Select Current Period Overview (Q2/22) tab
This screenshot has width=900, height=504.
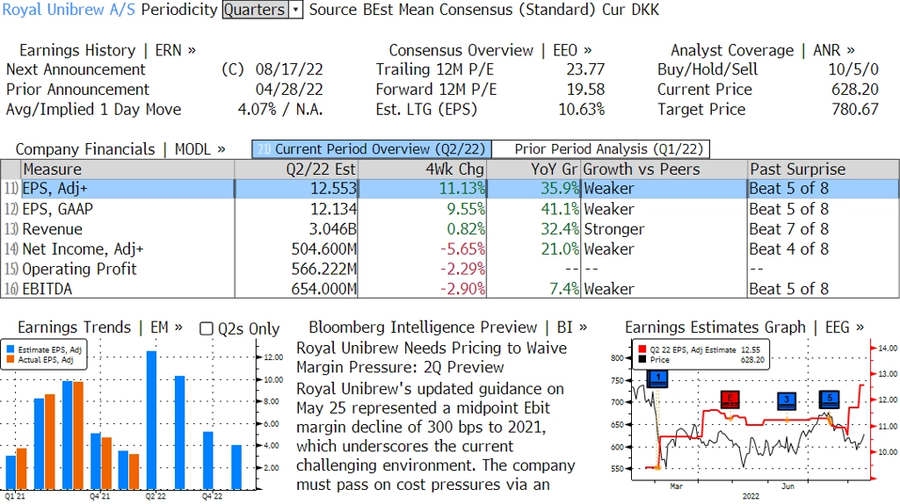click(372, 149)
